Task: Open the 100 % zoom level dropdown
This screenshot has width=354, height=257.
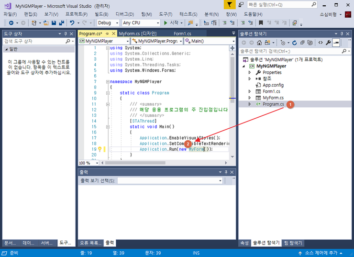Action: pyautogui.click(x=88, y=163)
